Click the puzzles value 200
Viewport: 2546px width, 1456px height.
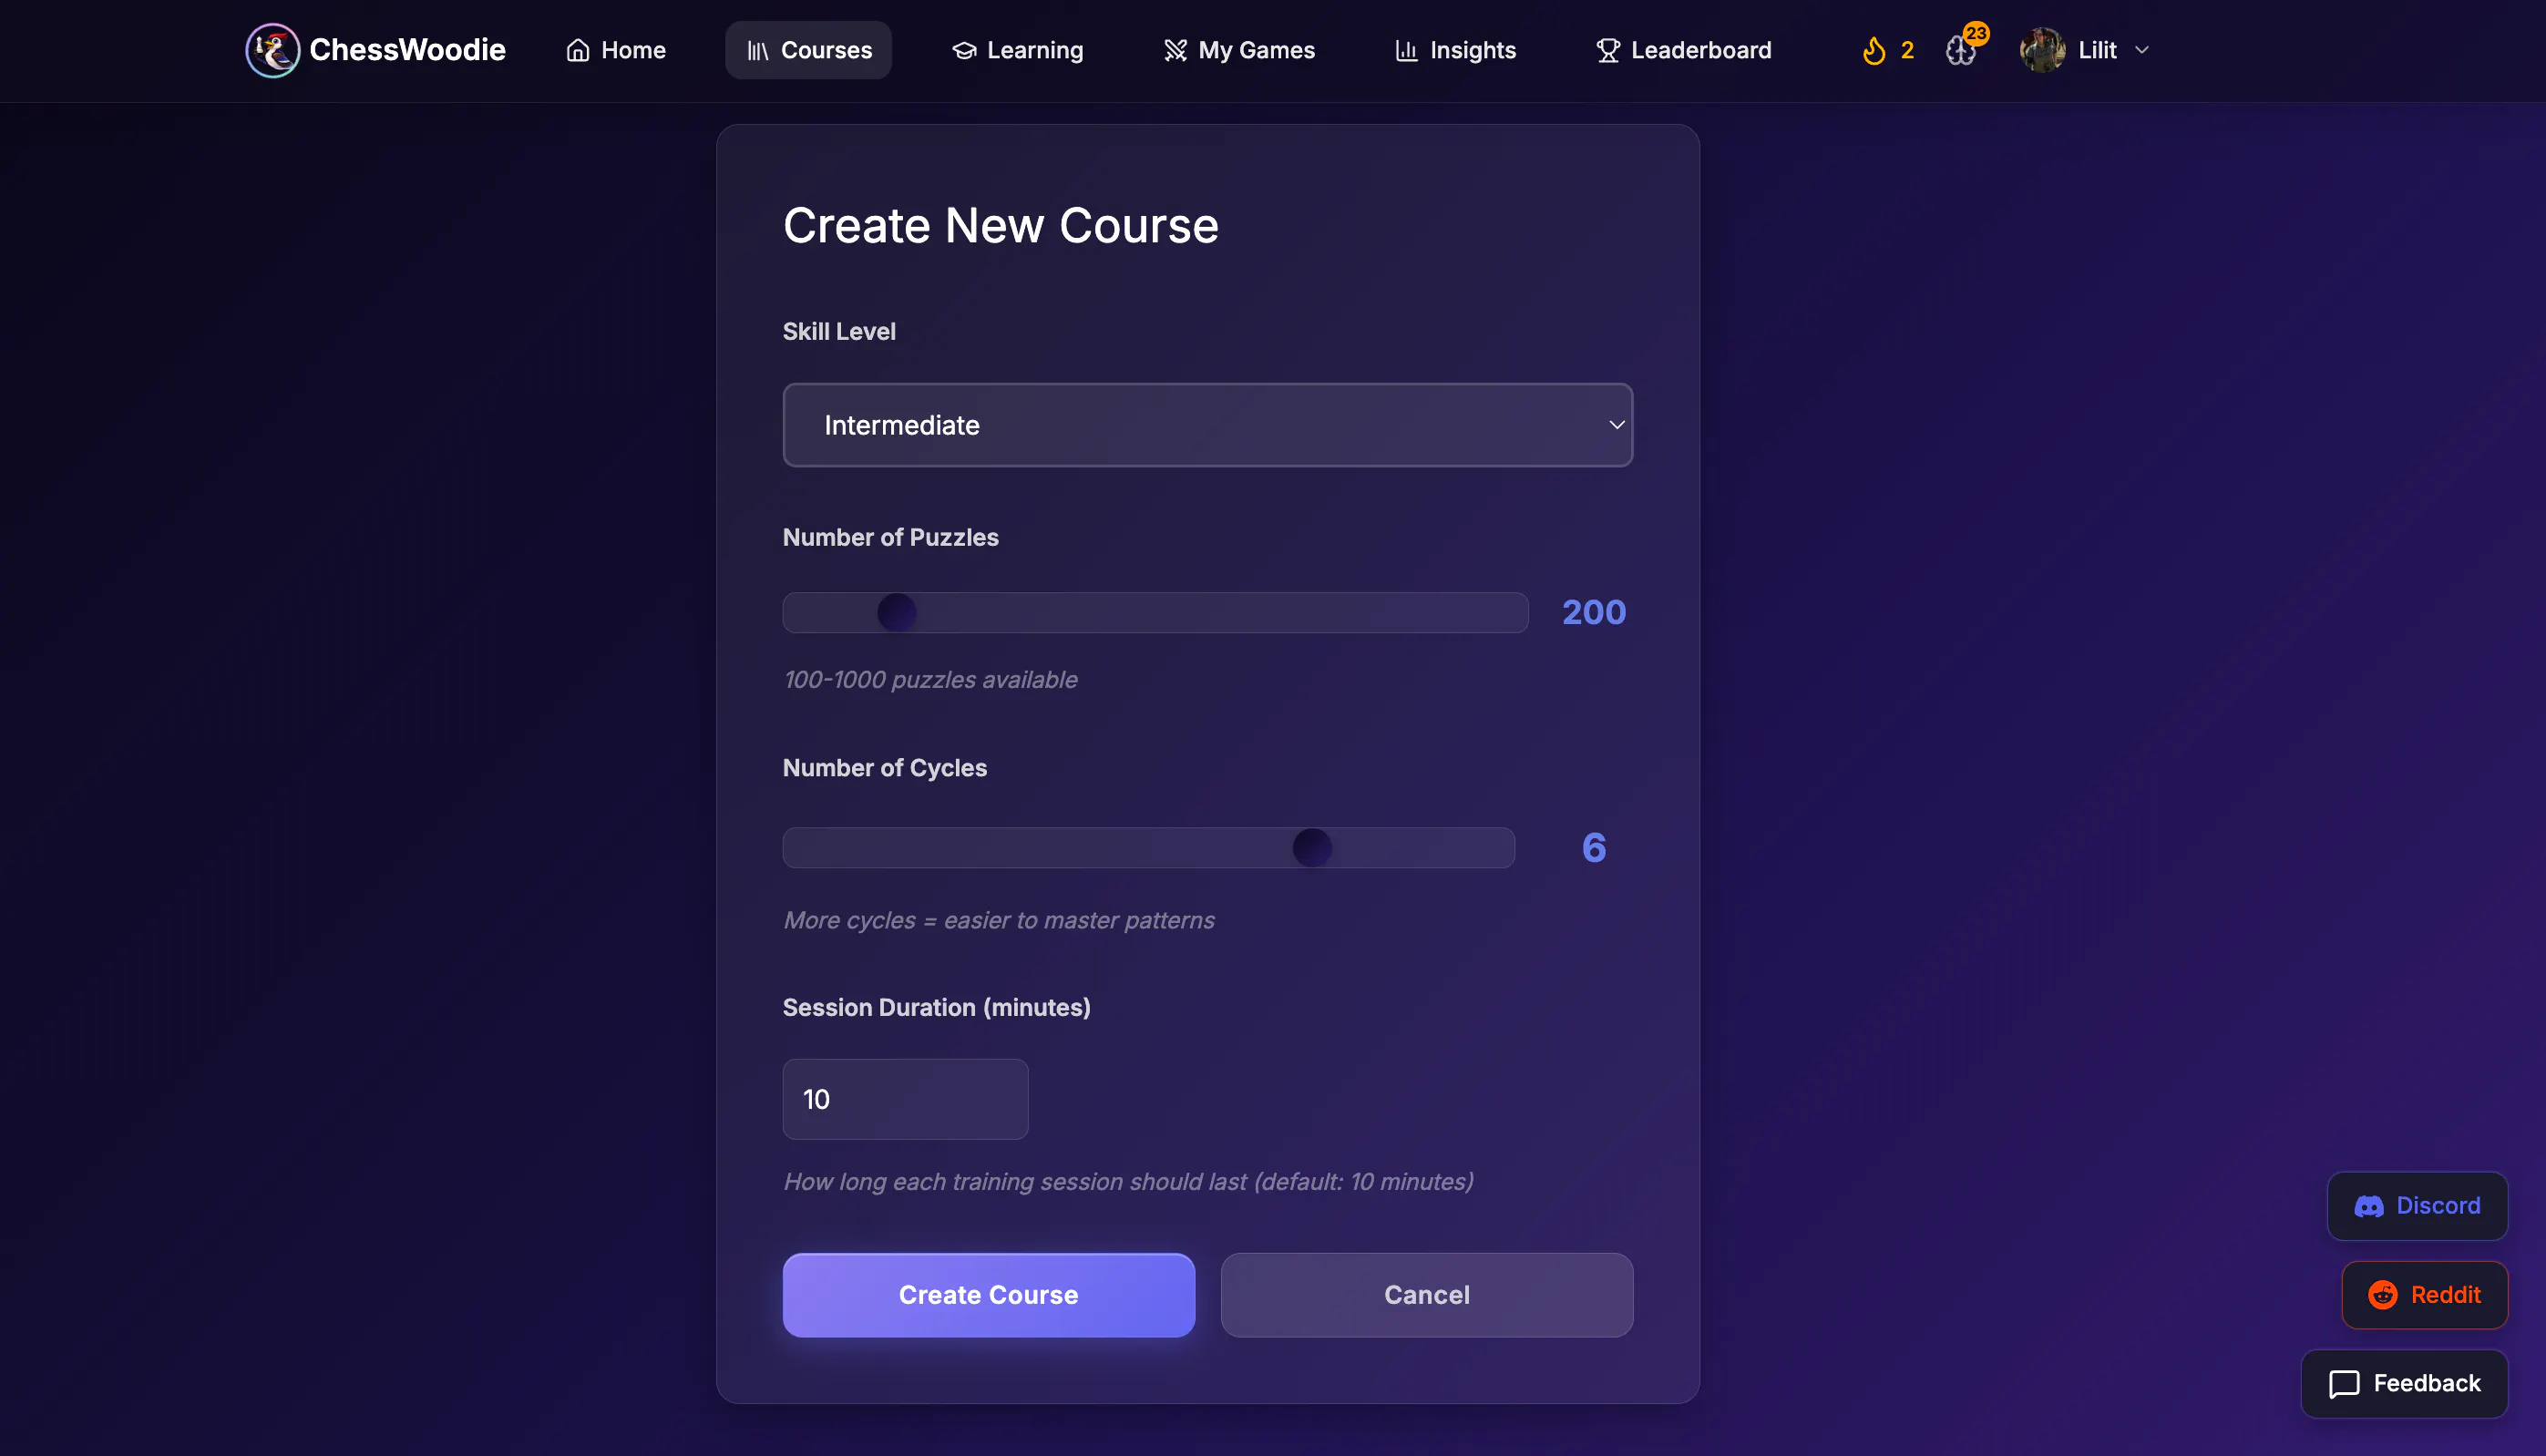1594,612
